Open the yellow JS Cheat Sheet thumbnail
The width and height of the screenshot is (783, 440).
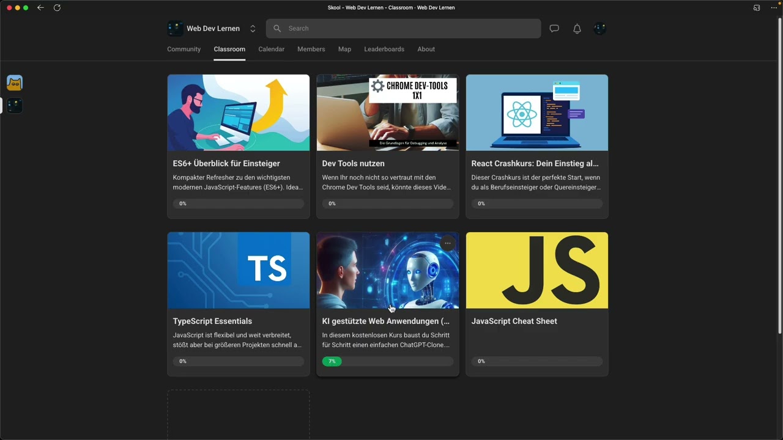coord(537,270)
